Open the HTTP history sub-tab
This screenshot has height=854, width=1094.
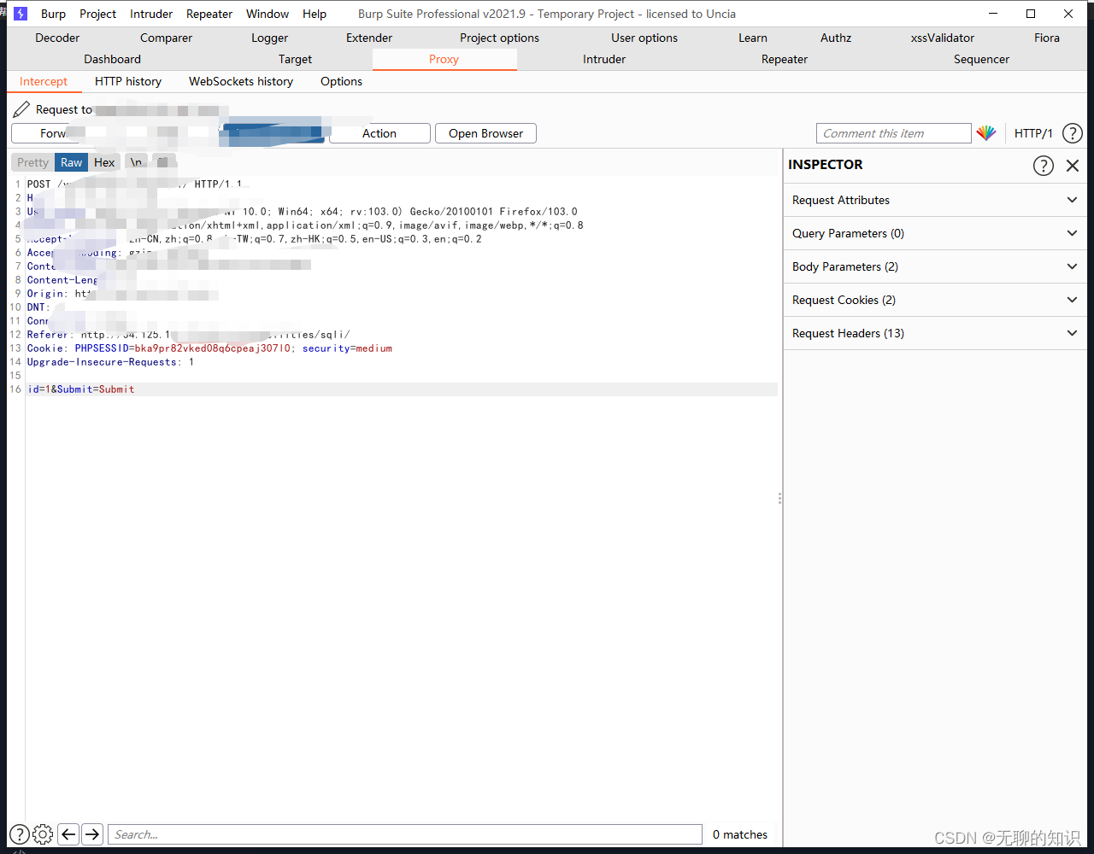pyautogui.click(x=128, y=81)
